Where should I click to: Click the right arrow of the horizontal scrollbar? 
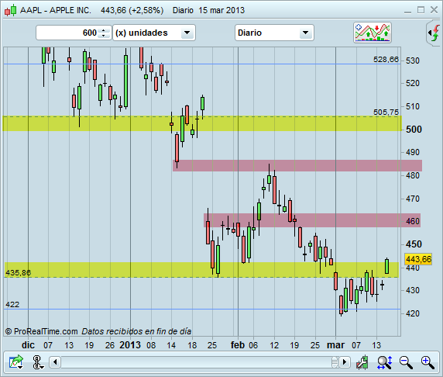point(345,362)
